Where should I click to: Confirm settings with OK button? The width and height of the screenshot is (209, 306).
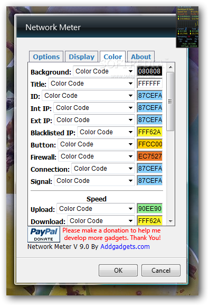tap(118, 271)
